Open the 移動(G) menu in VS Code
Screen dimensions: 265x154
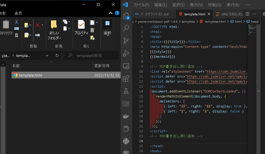pos(214,5)
